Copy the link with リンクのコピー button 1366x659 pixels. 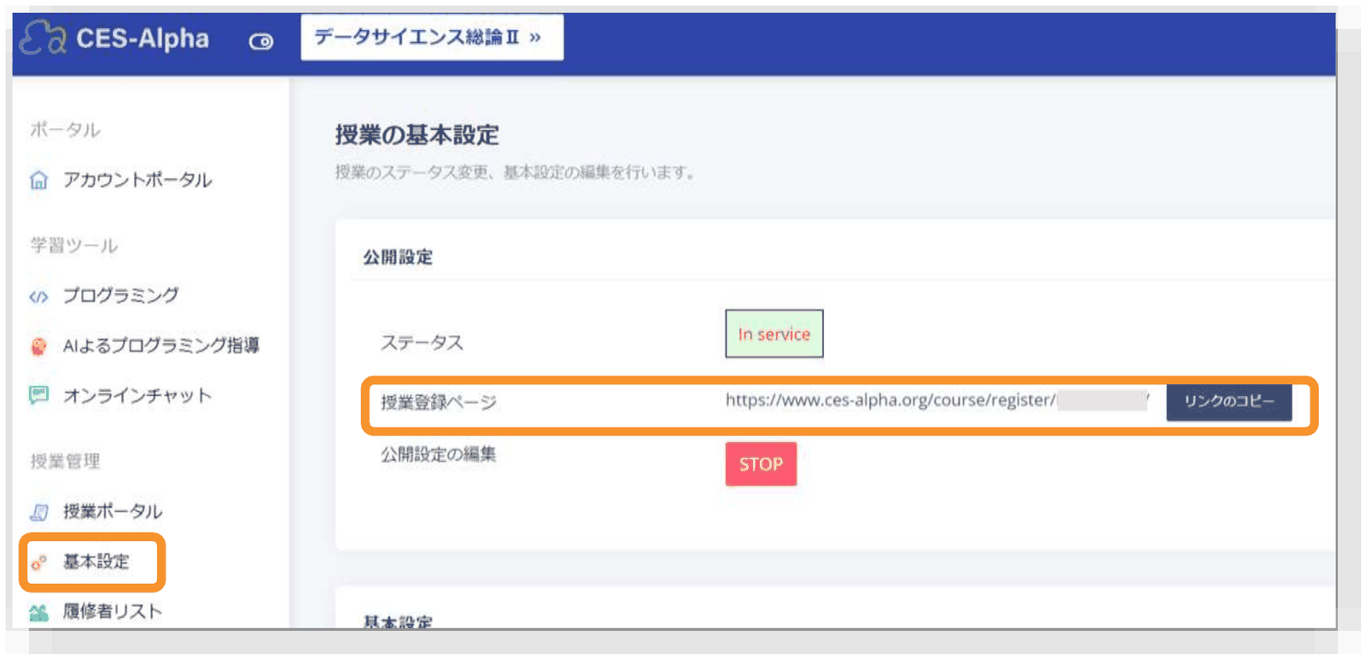tap(1229, 401)
